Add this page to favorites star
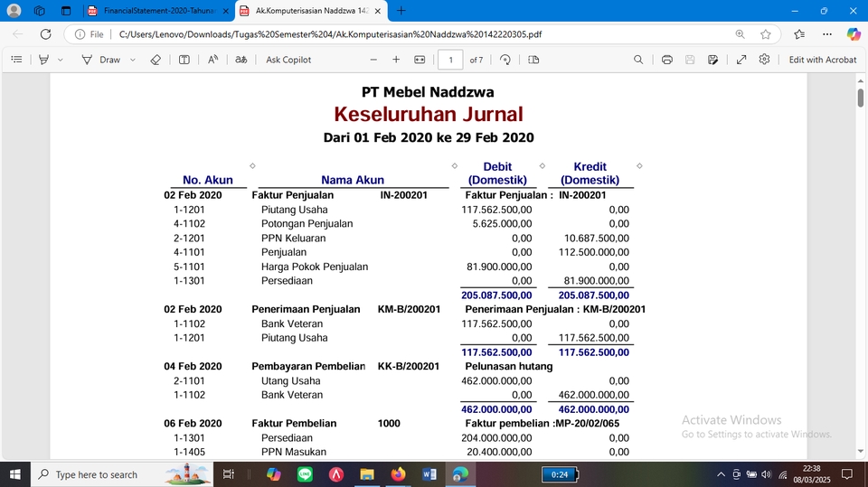Viewport: 868px width, 487px height. coord(766,34)
